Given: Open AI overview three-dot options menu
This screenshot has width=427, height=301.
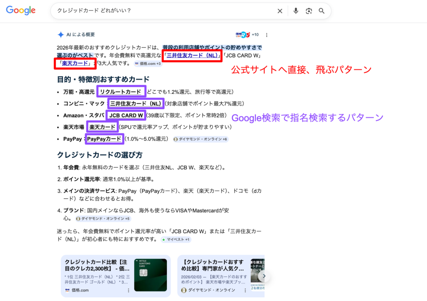Looking at the screenshot, I should click(x=267, y=35).
